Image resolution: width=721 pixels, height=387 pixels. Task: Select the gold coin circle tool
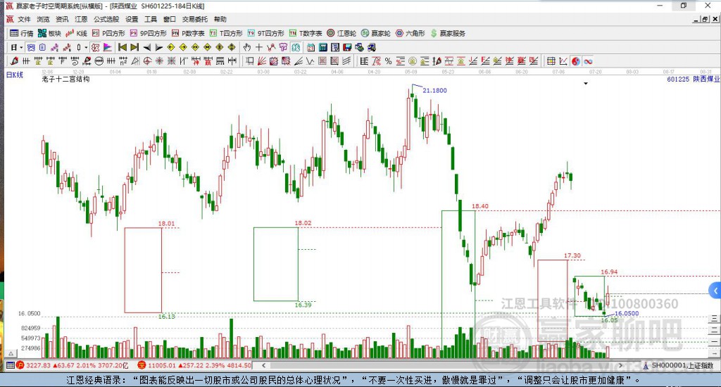point(412,61)
